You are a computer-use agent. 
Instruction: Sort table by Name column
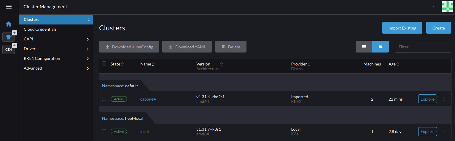point(147,64)
